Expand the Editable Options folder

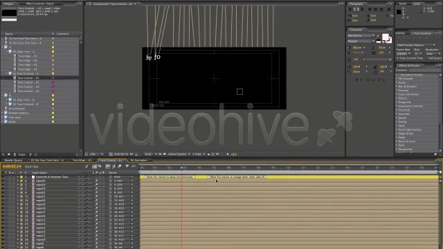(x=3, y=113)
